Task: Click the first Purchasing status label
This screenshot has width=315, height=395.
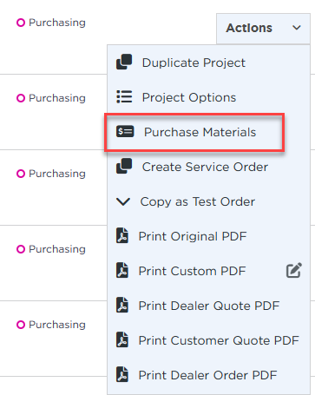Action: (x=57, y=23)
